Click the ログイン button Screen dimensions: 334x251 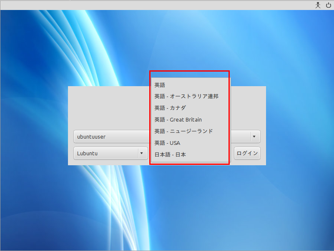[x=247, y=153]
